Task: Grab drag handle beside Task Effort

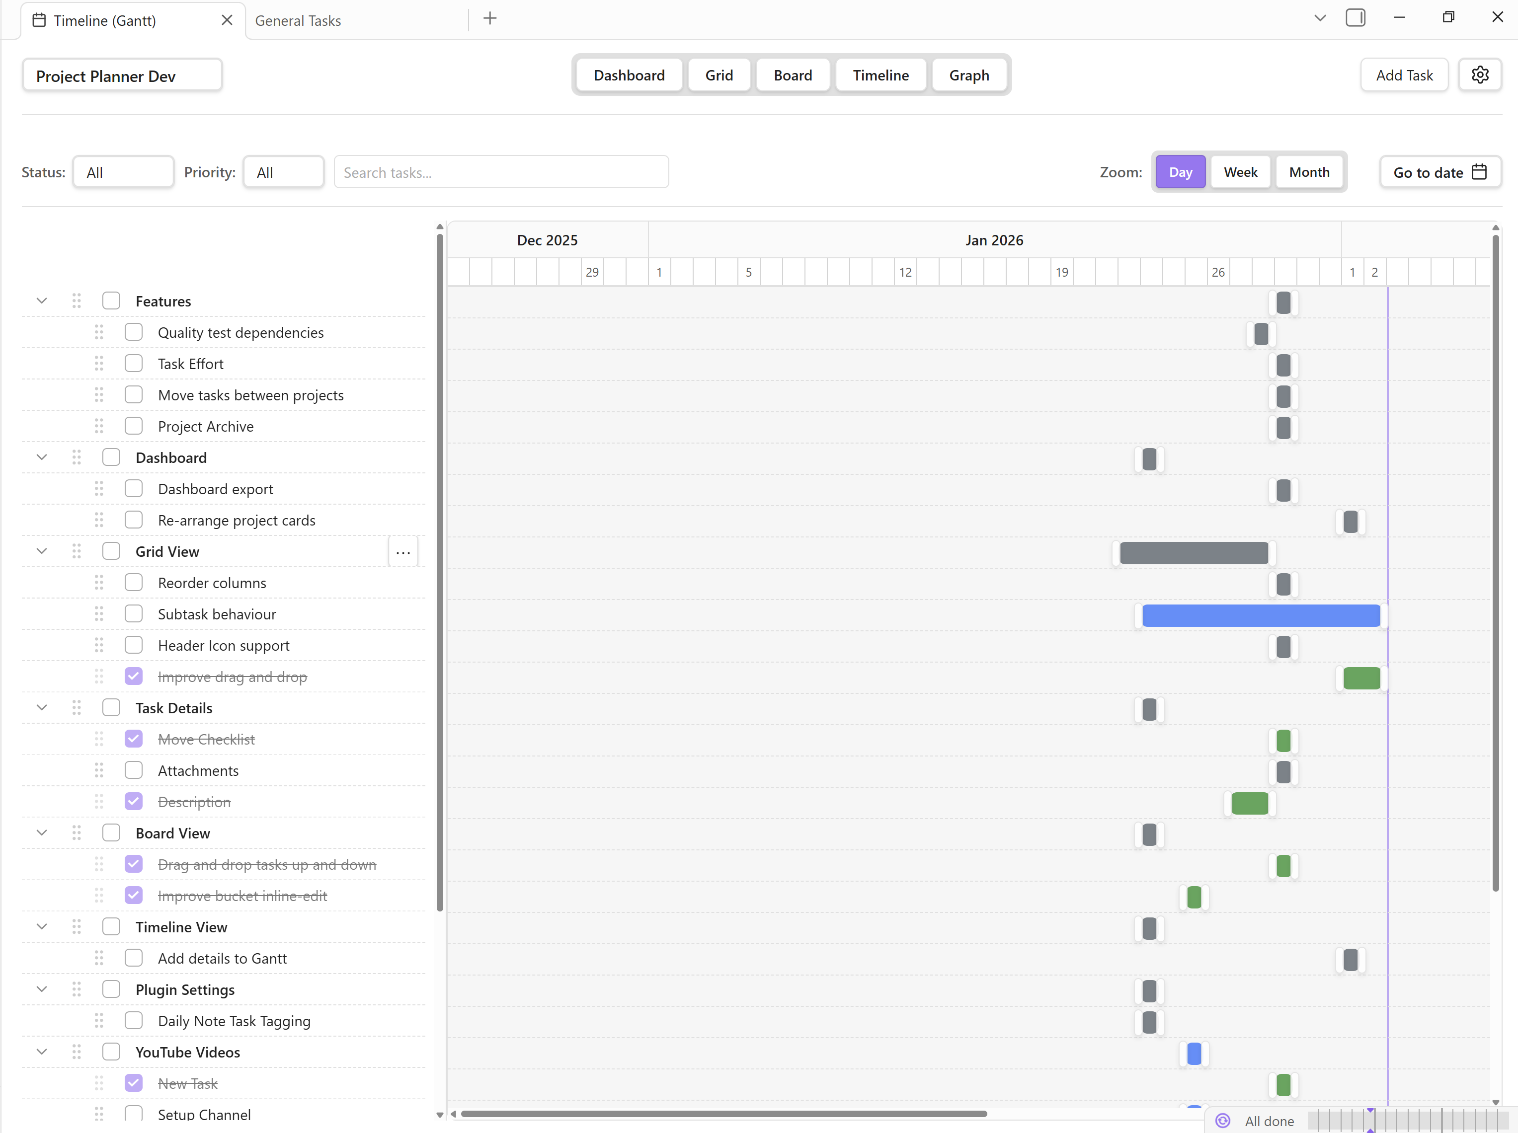Action: pos(99,364)
